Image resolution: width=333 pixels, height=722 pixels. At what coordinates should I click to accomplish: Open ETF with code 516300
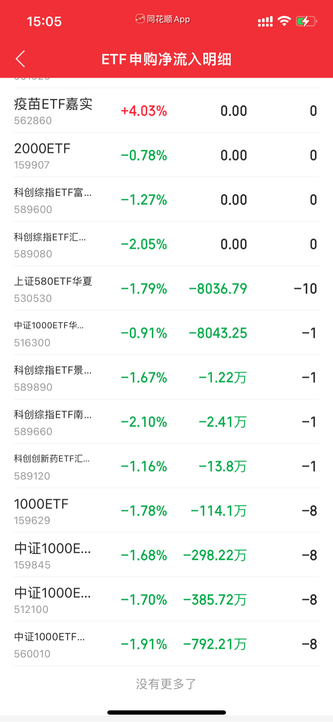pos(166,333)
